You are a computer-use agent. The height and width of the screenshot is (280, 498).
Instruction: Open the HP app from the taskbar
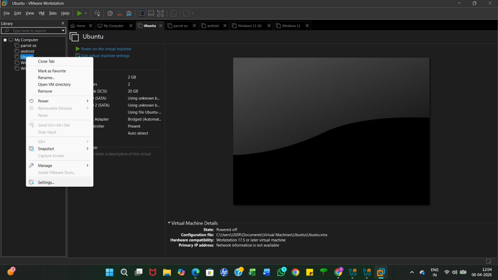[x=224, y=273]
